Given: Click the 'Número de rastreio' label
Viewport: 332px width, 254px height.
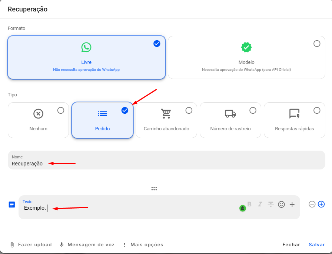Looking at the screenshot, I should tap(230, 129).
